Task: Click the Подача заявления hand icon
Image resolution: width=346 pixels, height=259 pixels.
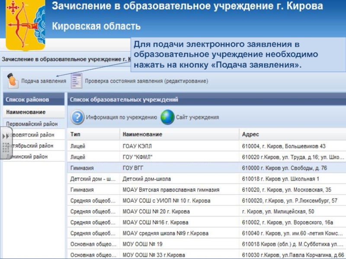Action: pyautogui.click(x=13, y=81)
